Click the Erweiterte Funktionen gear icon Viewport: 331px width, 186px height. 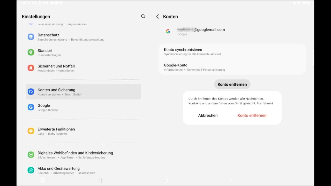[31, 131]
